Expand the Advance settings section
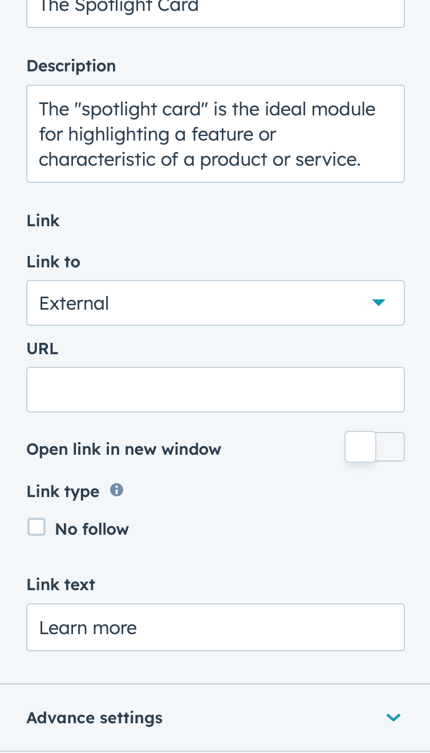The height and width of the screenshot is (753, 430). tap(215, 718)
